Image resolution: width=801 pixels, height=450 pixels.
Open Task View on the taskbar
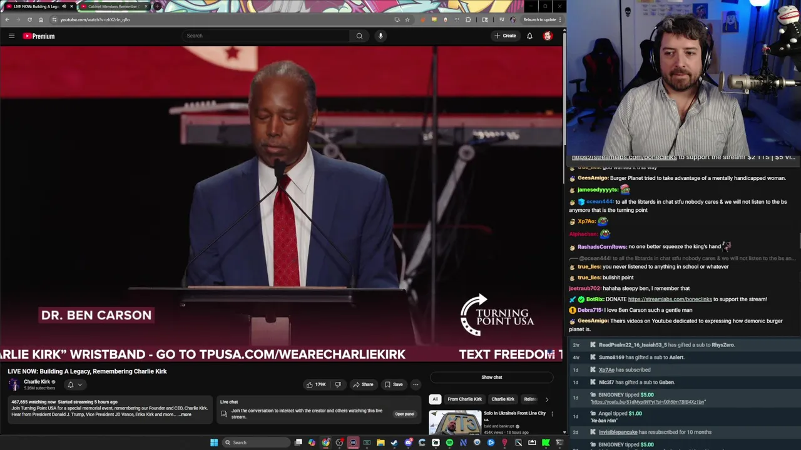(298, 442)
